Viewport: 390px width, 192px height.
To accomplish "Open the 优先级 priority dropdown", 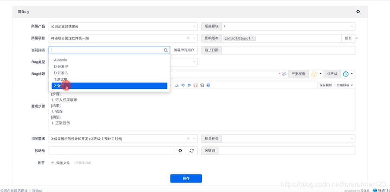I will pyautogui.click(x=348, y=74).
